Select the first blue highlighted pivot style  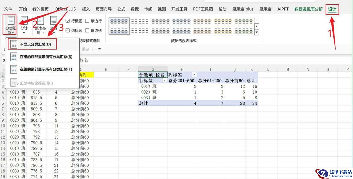[119, 26]
